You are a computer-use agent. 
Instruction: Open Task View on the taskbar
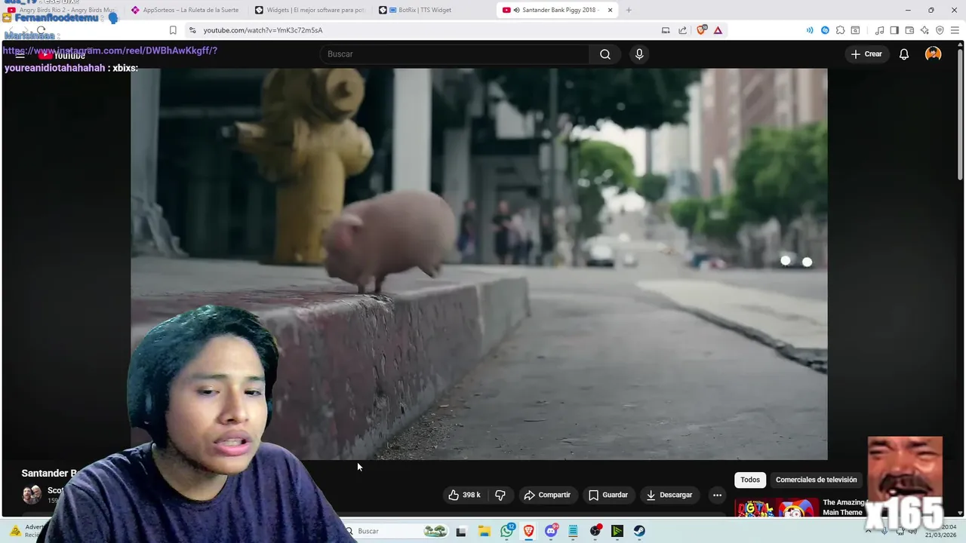[461, 531]
